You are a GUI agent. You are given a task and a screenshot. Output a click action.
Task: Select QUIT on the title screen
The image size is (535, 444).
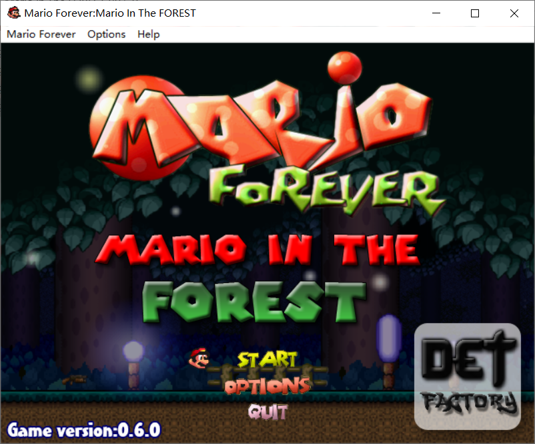coord(268,411)
